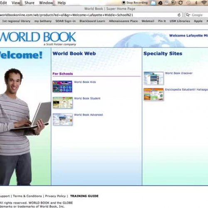Click the 'a Scott Fetzer company' tagline
This screenshot has width=208, height=208.
coord(60,44)
